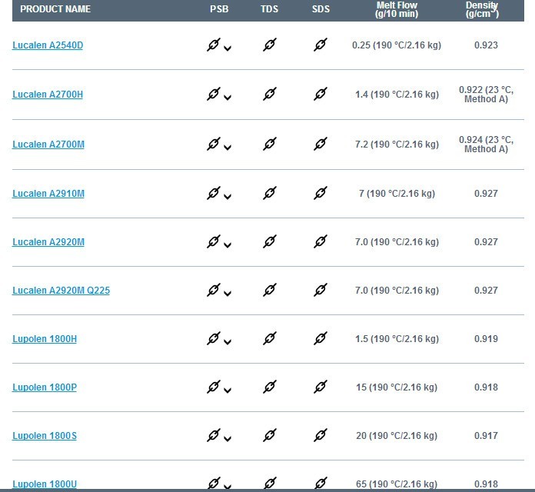The image size is (535, 492).
Task: Click the TDS link icon for Lupolen 1800P
Action: click(270, 387)
